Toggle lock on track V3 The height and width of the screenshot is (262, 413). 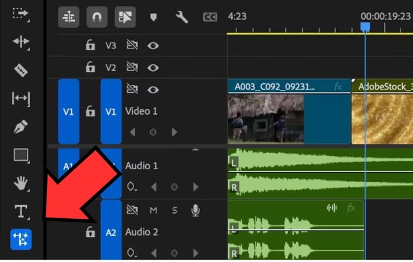[90, 45]
